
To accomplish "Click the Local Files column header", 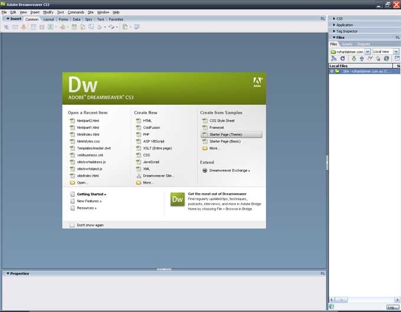I will [x=360, y=66].
